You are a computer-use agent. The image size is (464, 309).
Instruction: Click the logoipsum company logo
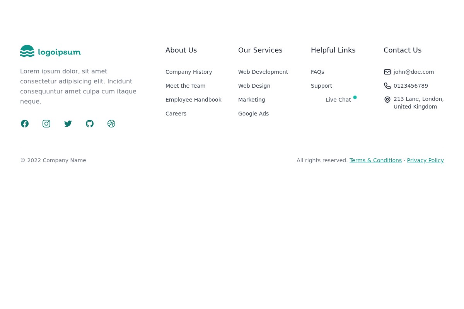click(x=50, y=51)
